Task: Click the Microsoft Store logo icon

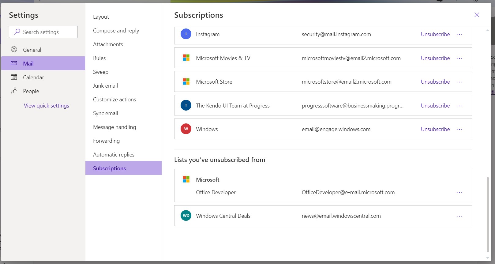Action: pos(186,81)
